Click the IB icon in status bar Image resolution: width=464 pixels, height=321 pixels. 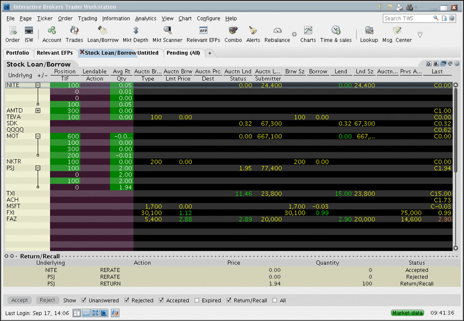point(104,313)
